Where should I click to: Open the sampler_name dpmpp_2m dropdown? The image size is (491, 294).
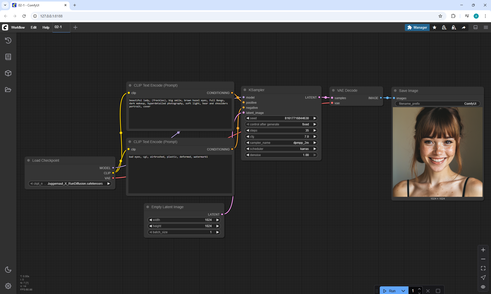pyautogui.click(x=281, y=143)
